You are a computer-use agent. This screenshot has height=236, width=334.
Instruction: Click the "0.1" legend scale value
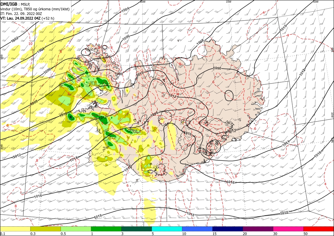coord(2,234)
